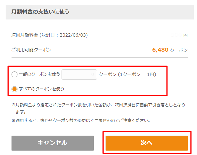Select the すべてのクーポンを使う radio button
Viewport: 197px width, 155px height.
(14, 89)
